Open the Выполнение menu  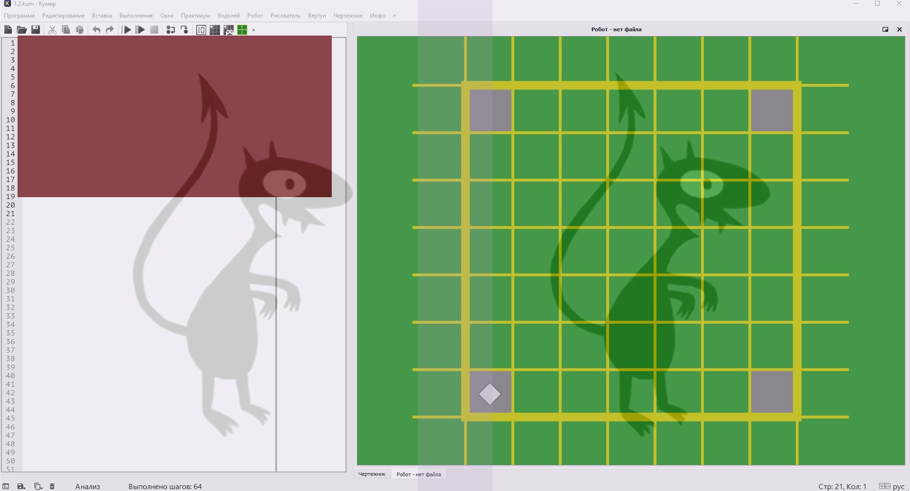click(x=136, y=16)
